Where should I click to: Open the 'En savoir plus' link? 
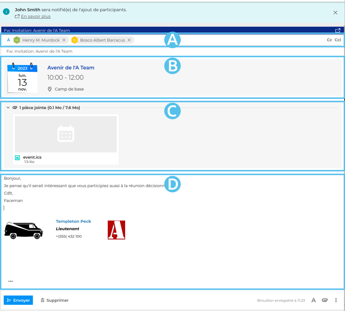click(35, 16)
